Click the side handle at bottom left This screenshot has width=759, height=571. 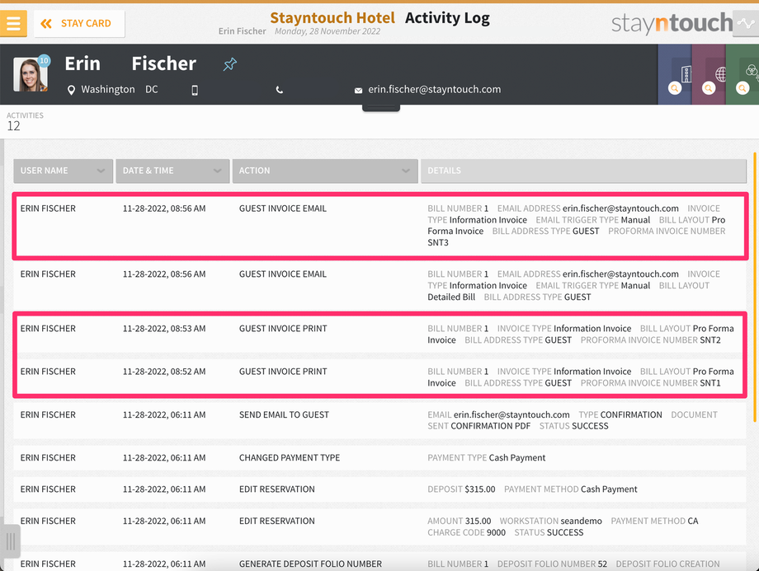[x=10, y=541]
